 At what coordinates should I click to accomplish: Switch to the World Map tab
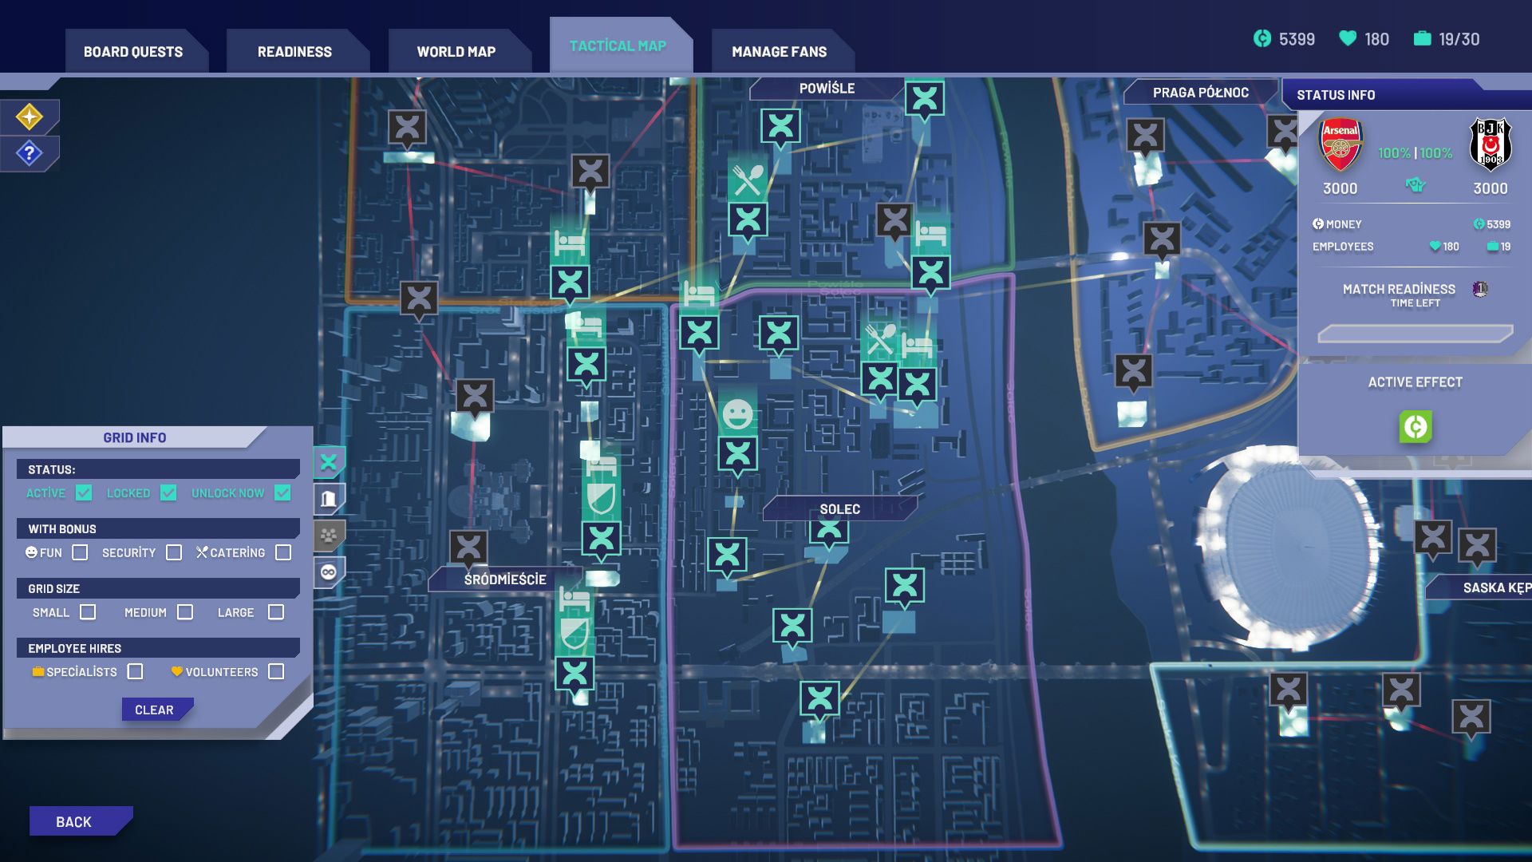[456, 51]
